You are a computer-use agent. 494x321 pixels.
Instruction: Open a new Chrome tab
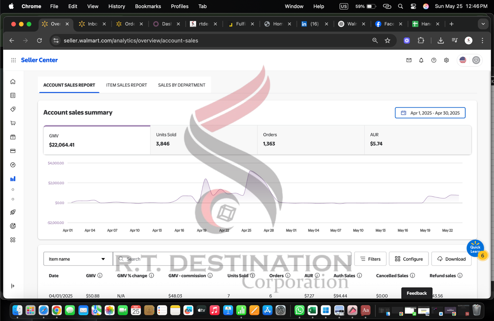[451, 24]
